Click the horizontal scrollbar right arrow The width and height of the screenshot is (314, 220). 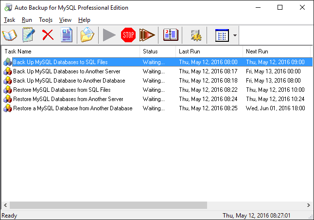click(x=308, y=205)
